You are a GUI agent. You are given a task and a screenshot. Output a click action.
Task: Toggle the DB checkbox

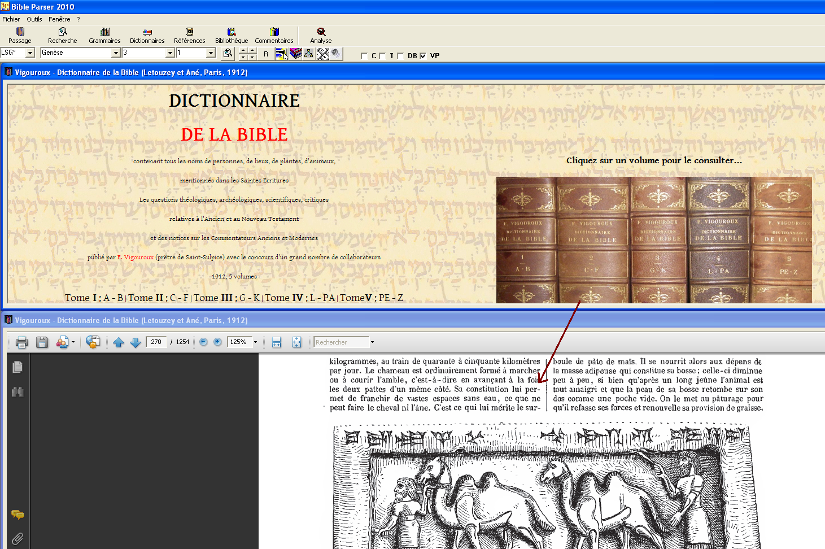click(400, 56)
